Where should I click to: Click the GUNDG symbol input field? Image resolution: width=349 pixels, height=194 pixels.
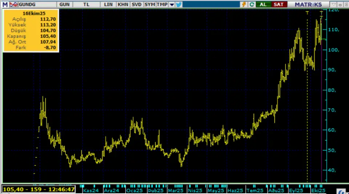click(x=36, y=4)
